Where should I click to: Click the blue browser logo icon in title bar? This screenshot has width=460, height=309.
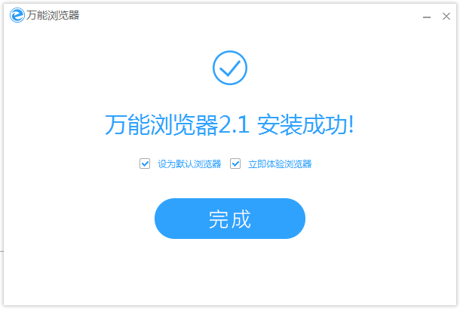click(x=17, y=15)
